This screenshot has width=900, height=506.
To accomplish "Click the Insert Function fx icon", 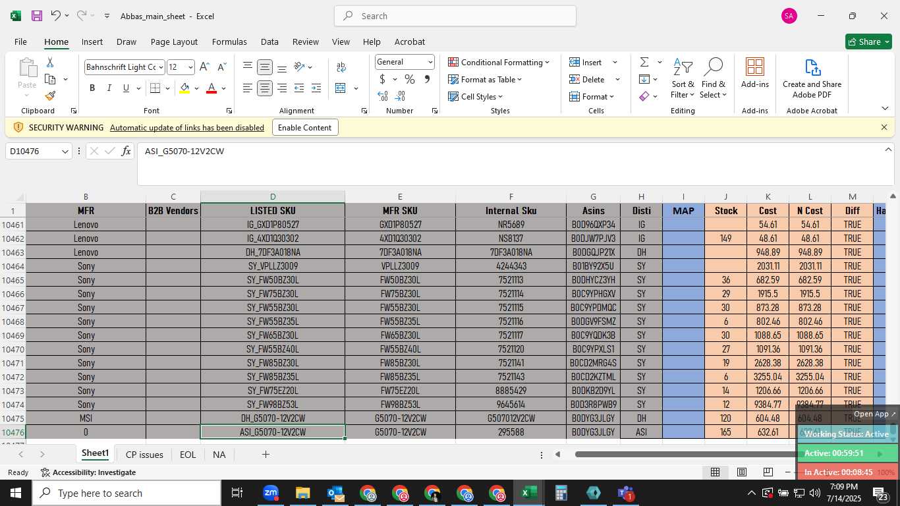I will (127, 152).
